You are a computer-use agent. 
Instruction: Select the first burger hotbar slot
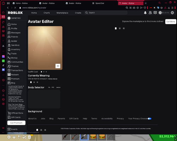click(x=93, y=137)
